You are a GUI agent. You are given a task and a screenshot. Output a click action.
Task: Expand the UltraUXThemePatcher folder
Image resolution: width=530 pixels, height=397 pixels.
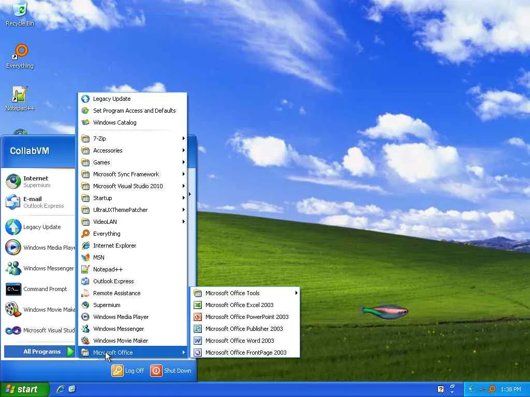click(133, 210)
